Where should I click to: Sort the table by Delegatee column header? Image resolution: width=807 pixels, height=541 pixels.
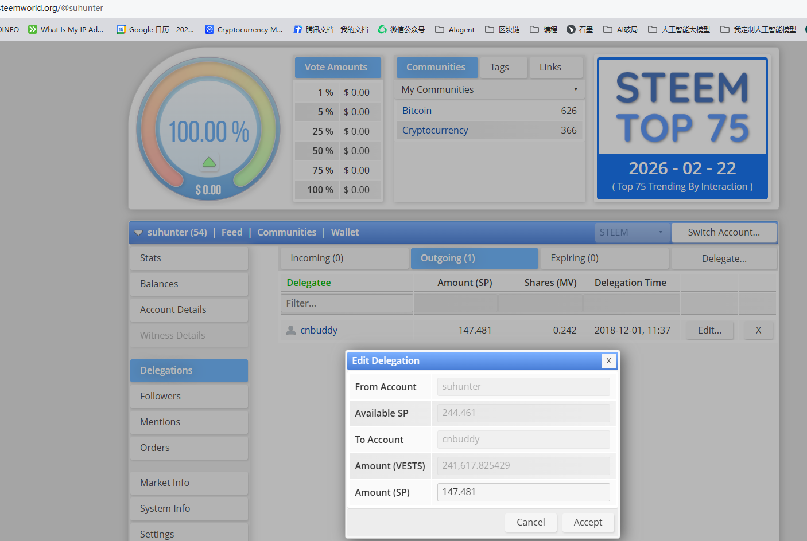309,283
